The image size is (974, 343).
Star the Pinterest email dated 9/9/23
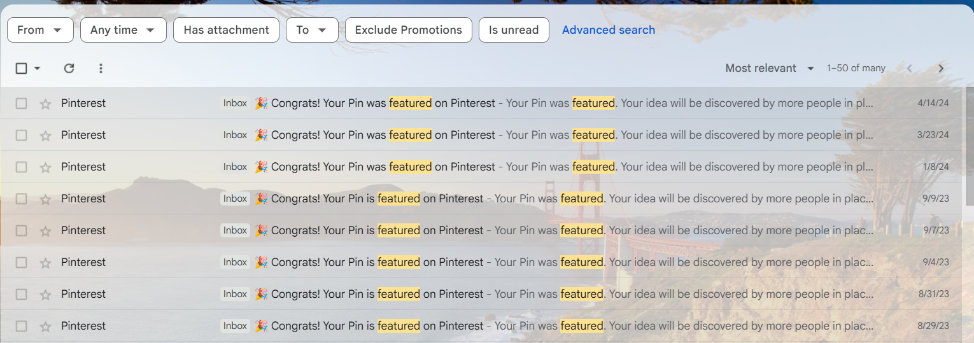45,199
